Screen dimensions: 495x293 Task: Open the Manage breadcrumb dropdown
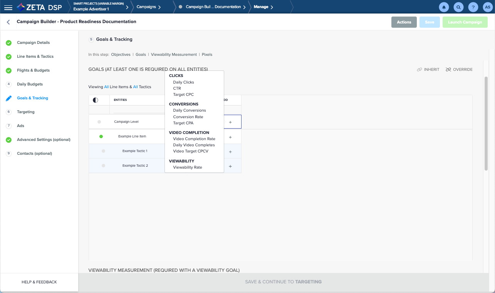(263, 7)
